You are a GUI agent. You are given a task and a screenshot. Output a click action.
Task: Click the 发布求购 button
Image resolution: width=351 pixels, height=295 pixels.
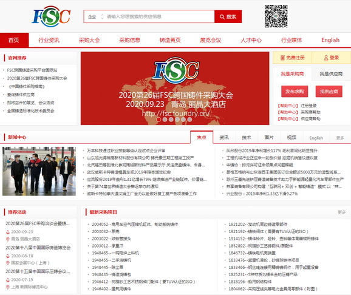tap(295, 91)
